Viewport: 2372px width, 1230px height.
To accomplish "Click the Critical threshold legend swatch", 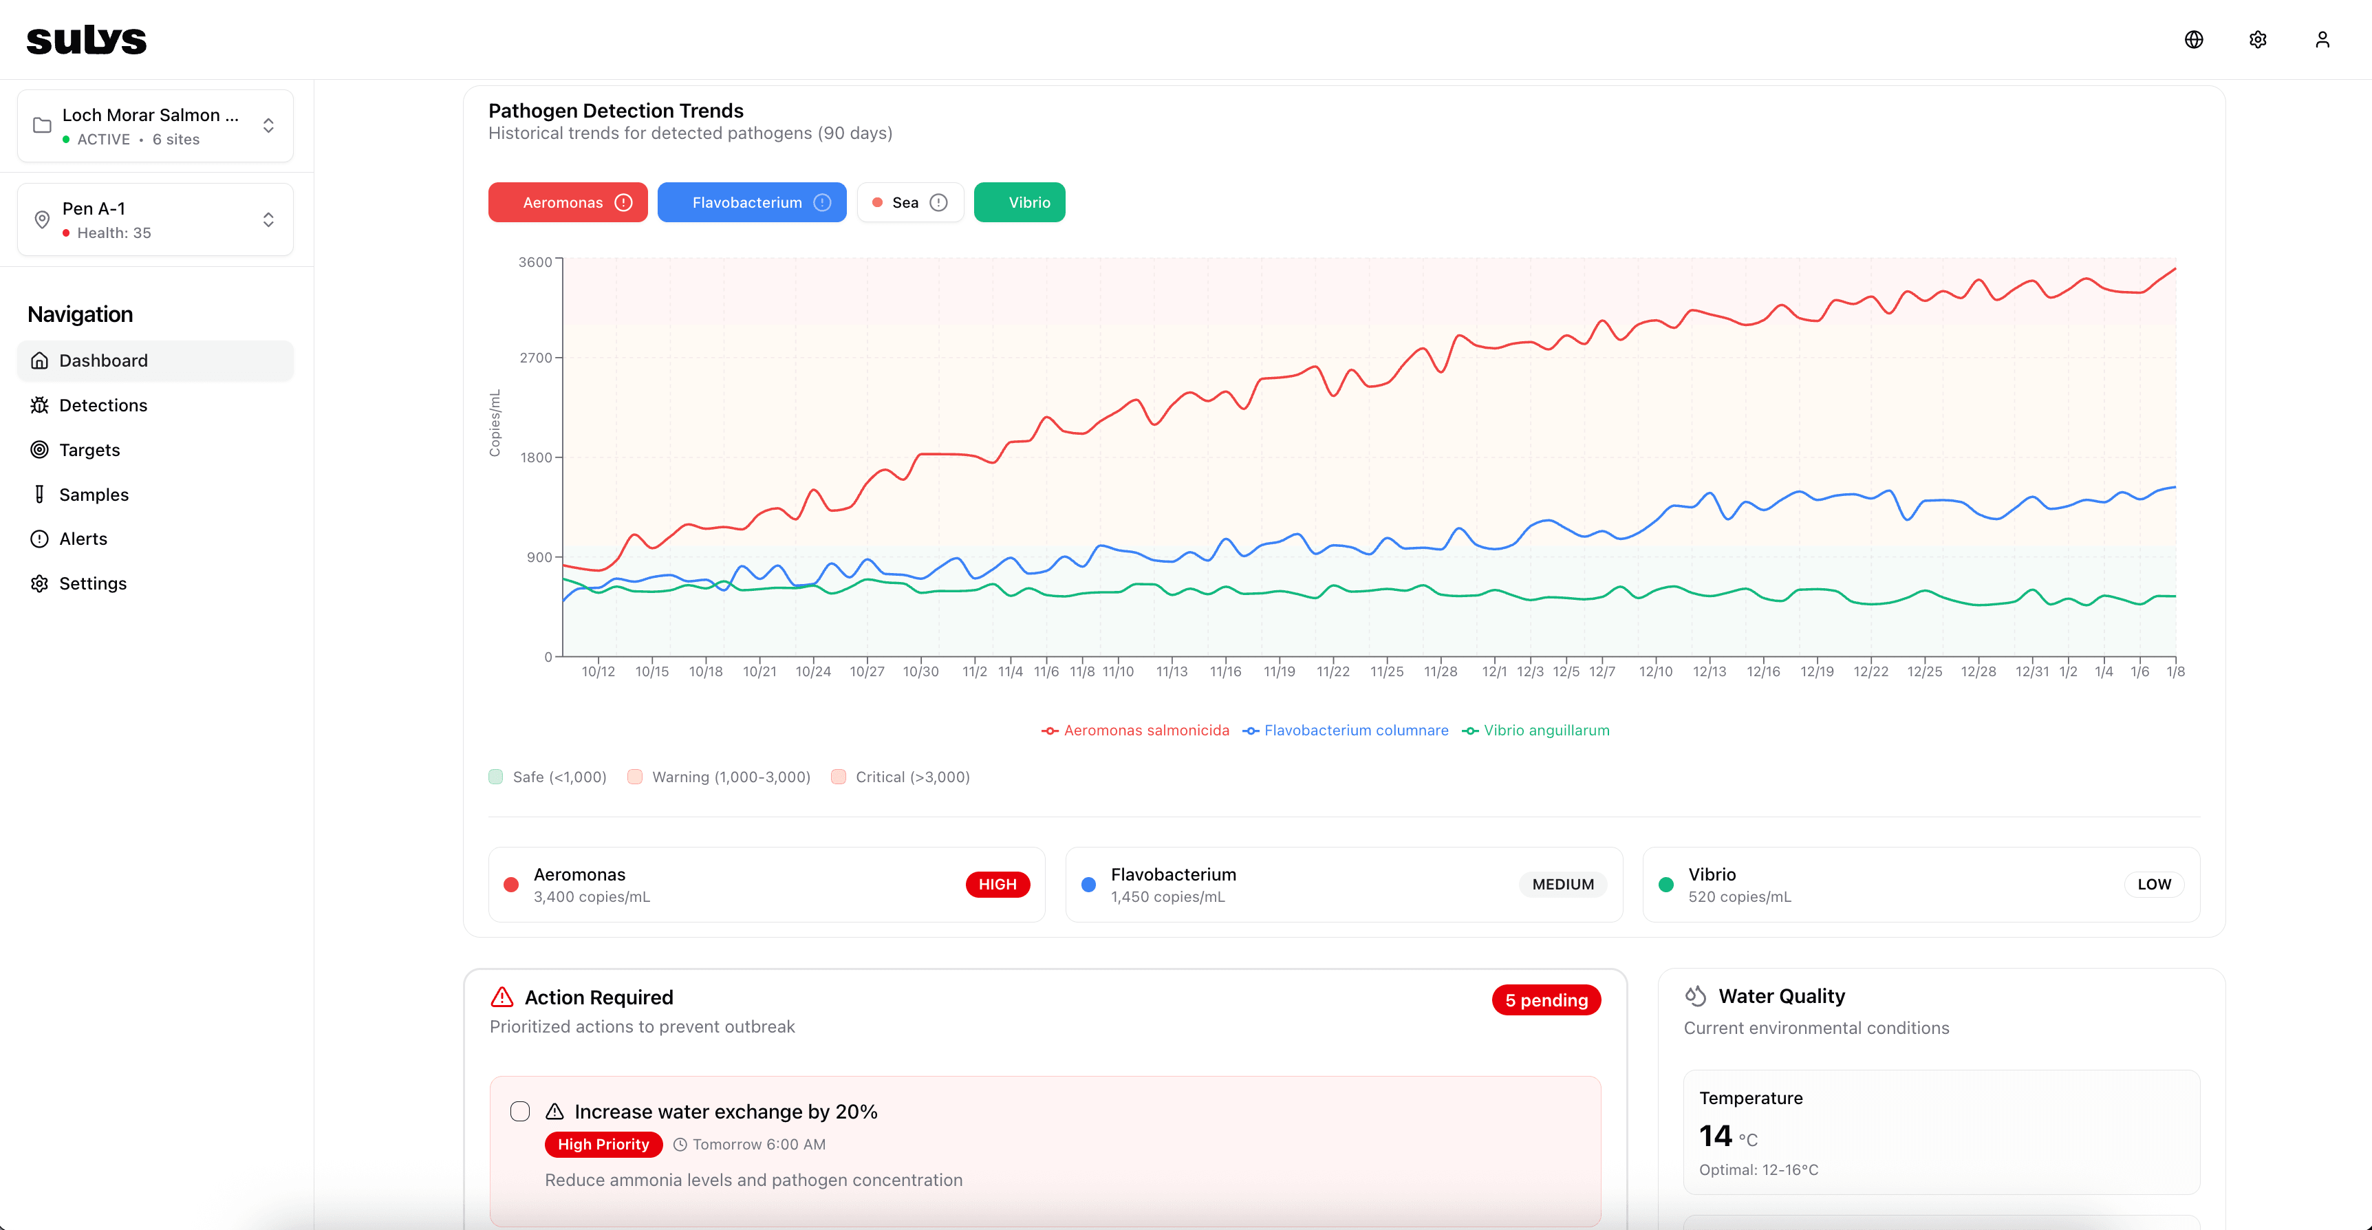I will [838, 777].
